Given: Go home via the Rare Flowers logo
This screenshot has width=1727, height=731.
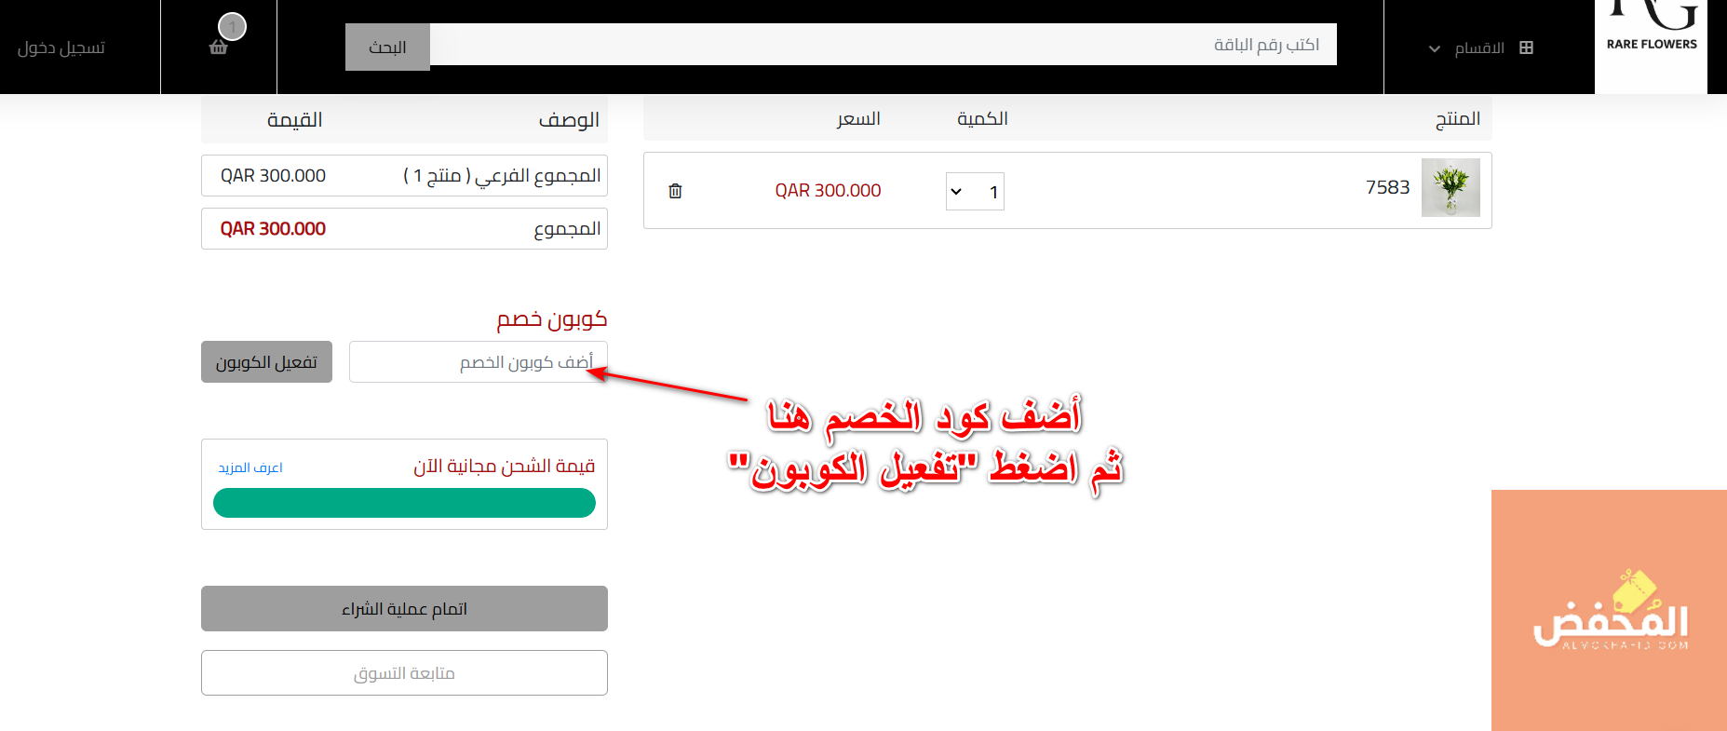Looking at the screenshot, I should (x=1651, y=37).
